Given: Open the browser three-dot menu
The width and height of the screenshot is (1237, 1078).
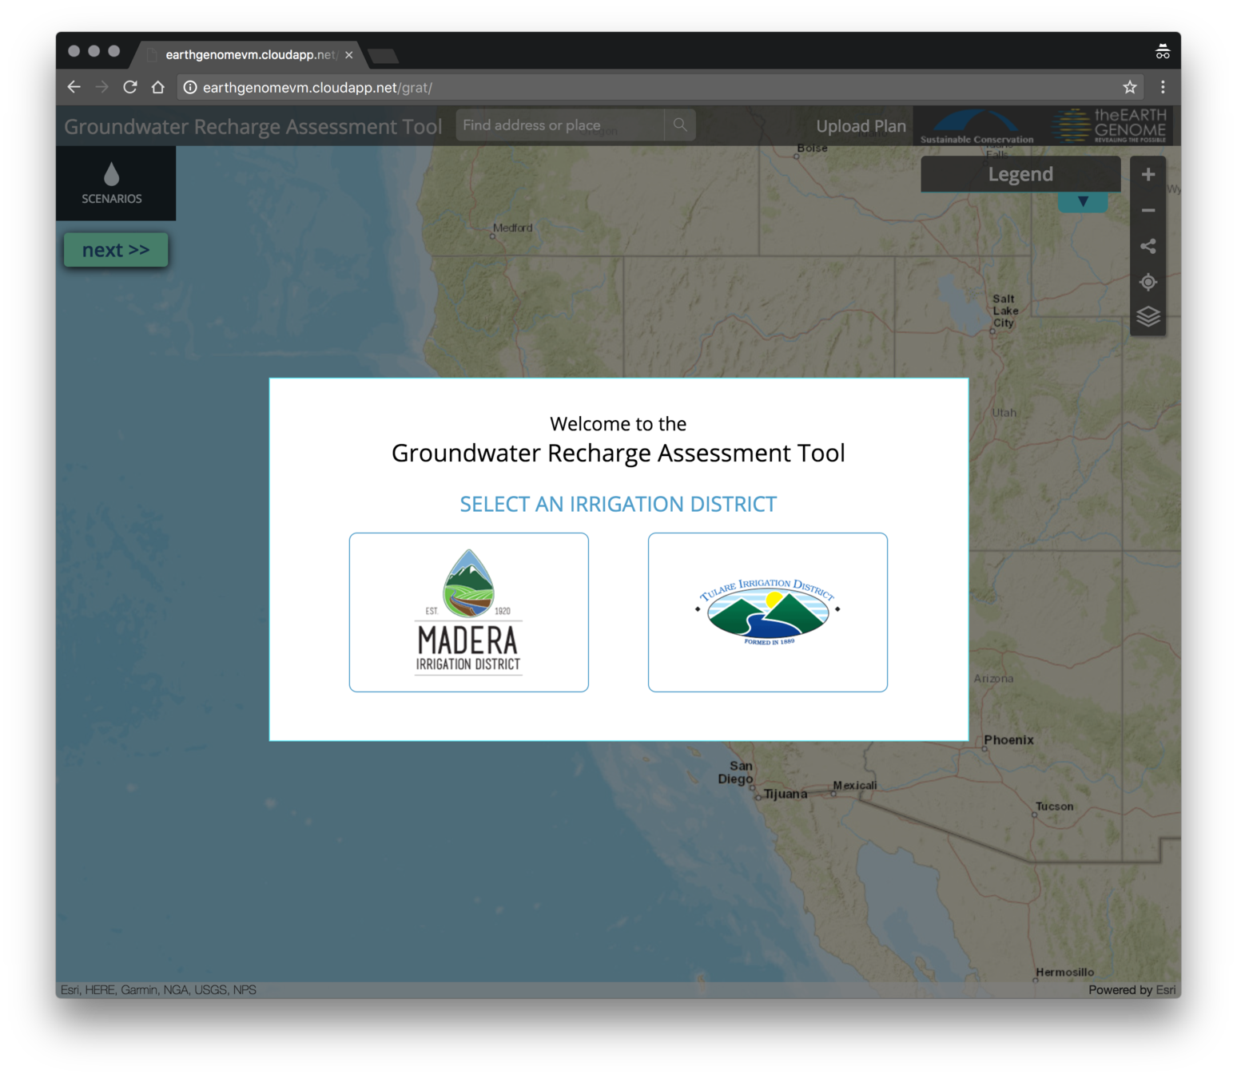Looking at the screenshot, I should point(1163,87).
